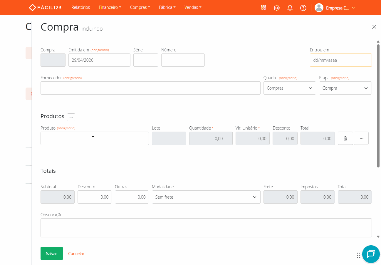Image resolution: width=381 pixels, height=265 pixels.
Task: Click the Série input field
Action: click(146, 60)
